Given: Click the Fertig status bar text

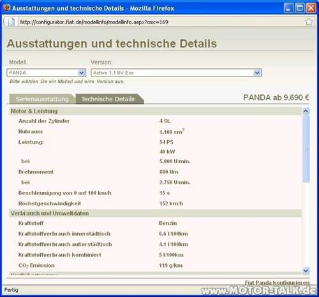Looking at the screenshot, I should click(11, 290).
